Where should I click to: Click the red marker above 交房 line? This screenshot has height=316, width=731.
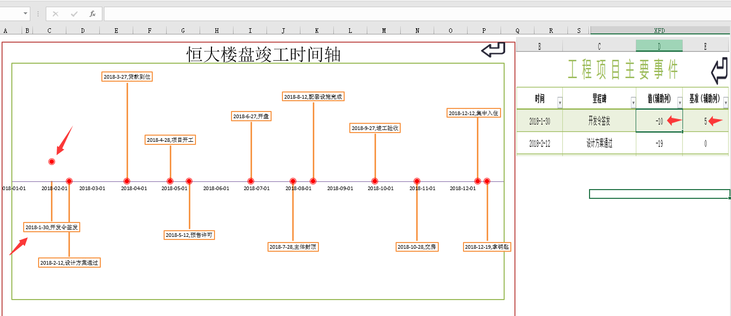pos(417,181)
